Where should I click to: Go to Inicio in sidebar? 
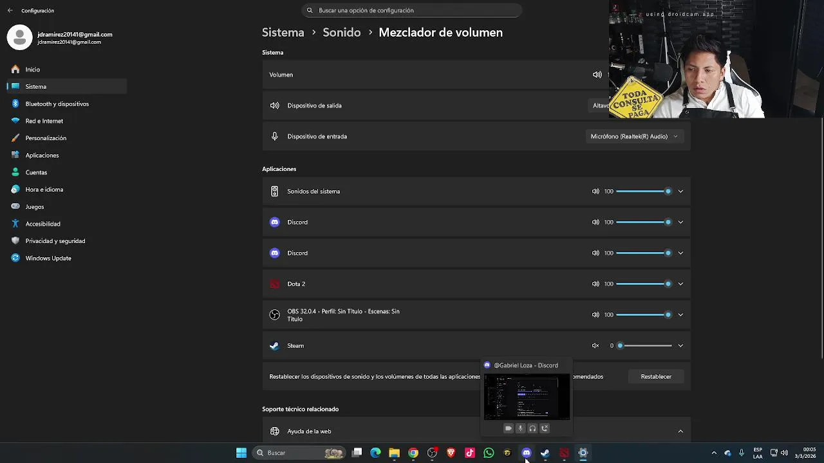[x=66, y=69]
